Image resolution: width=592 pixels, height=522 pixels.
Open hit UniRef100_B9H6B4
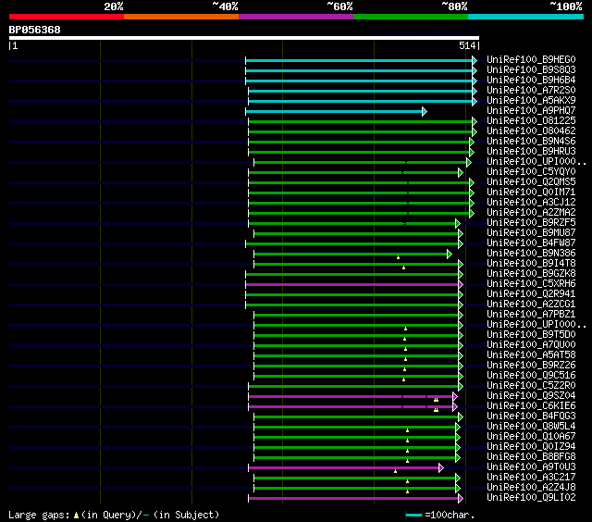(531, 81)
